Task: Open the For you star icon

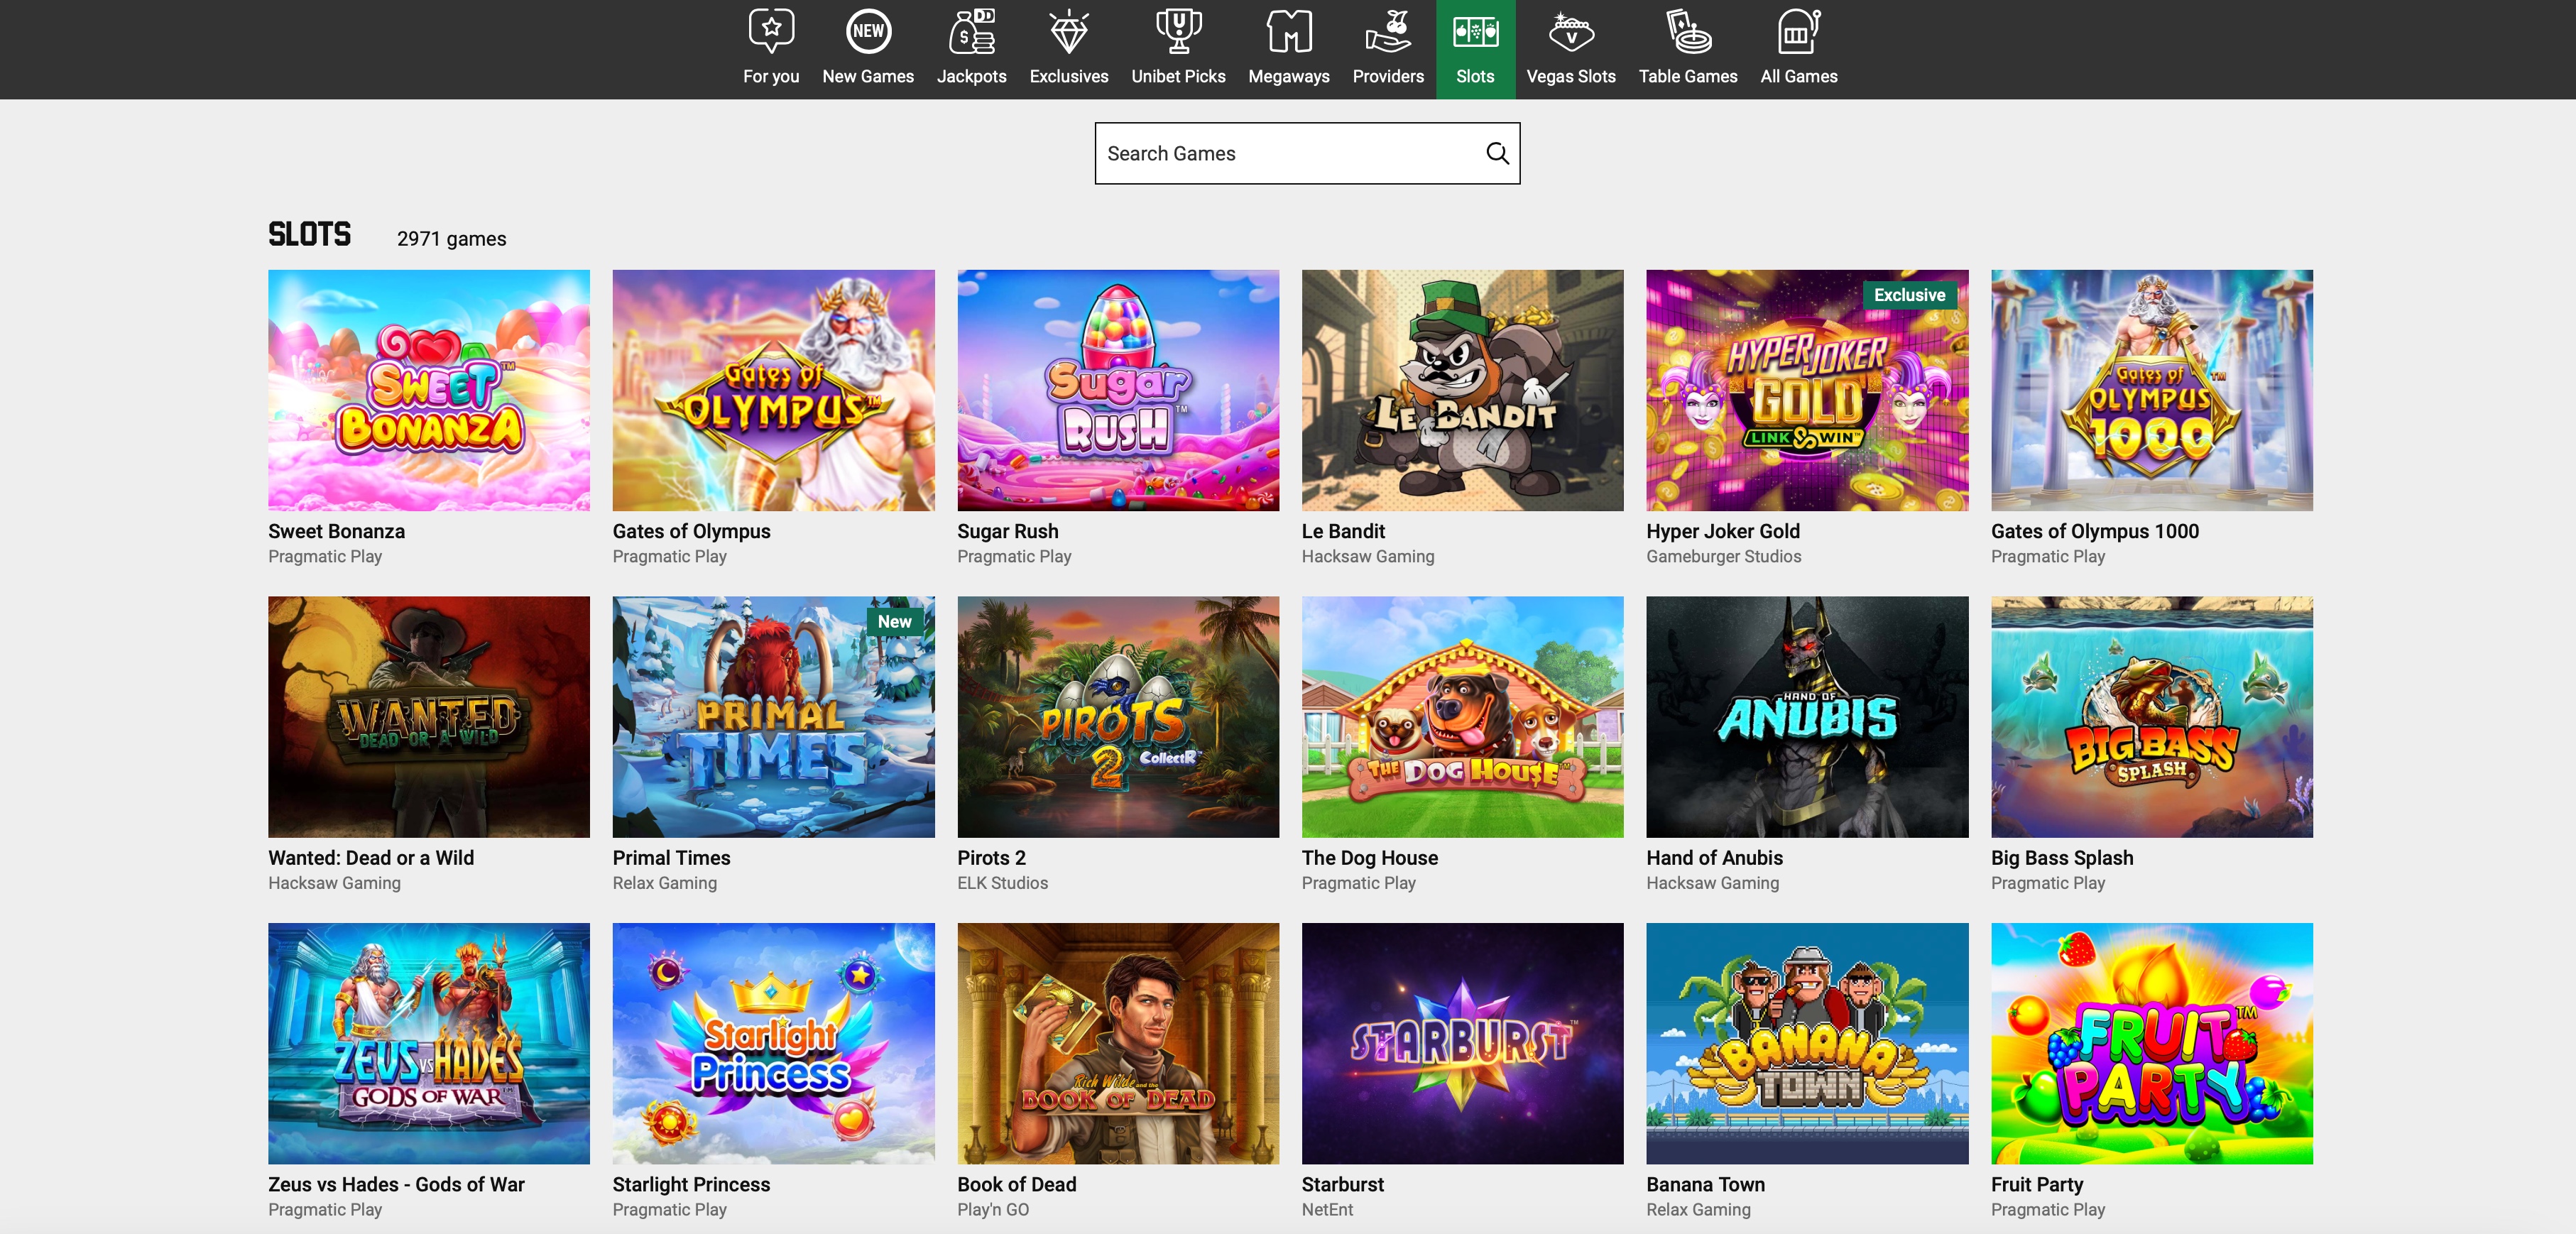Action: 771,32
